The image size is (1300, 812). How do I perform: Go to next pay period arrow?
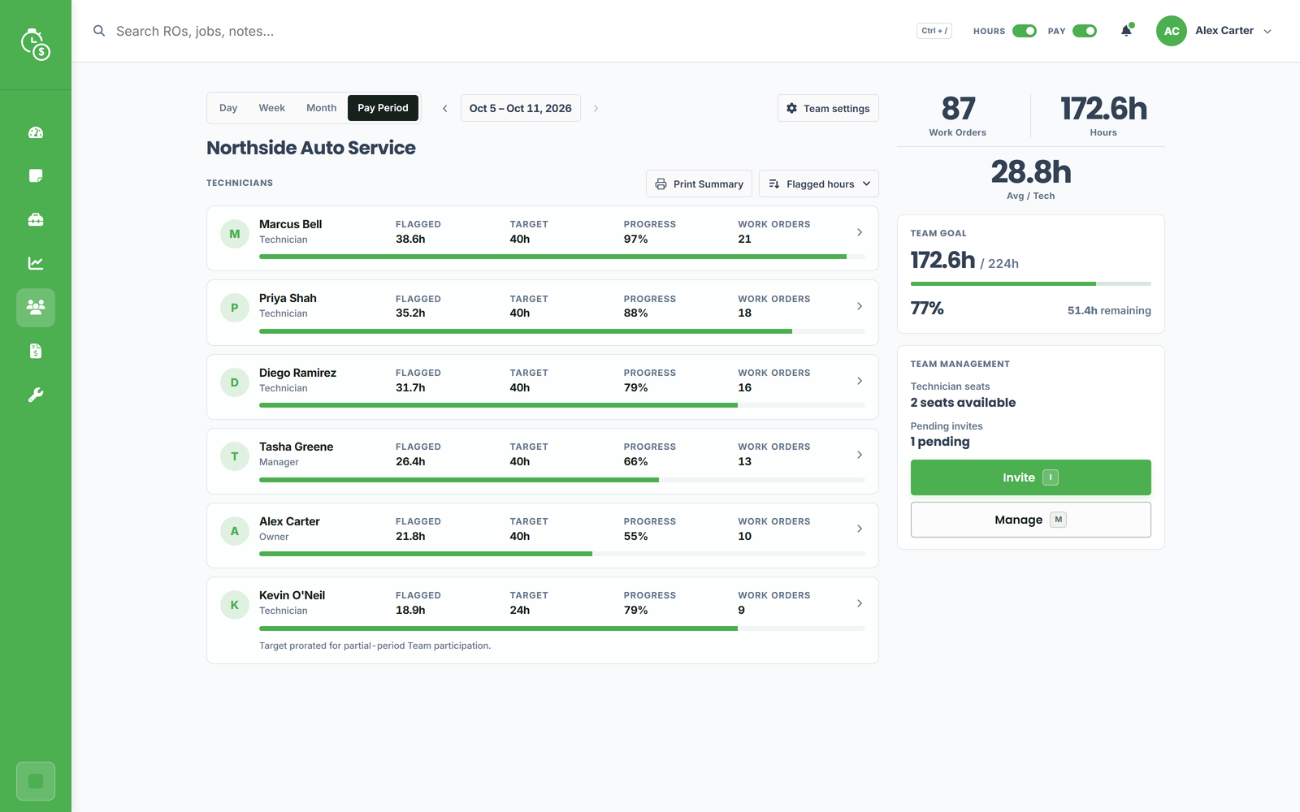pyautogui.click(x=596, y=108)
